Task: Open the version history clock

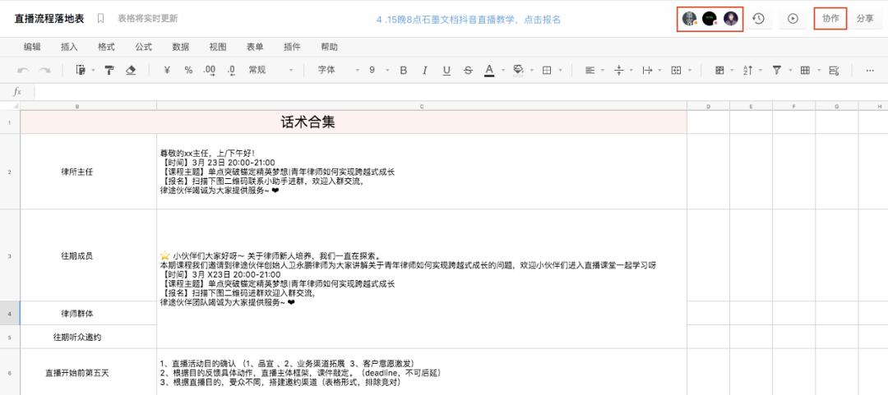Action: pos(758,19)
